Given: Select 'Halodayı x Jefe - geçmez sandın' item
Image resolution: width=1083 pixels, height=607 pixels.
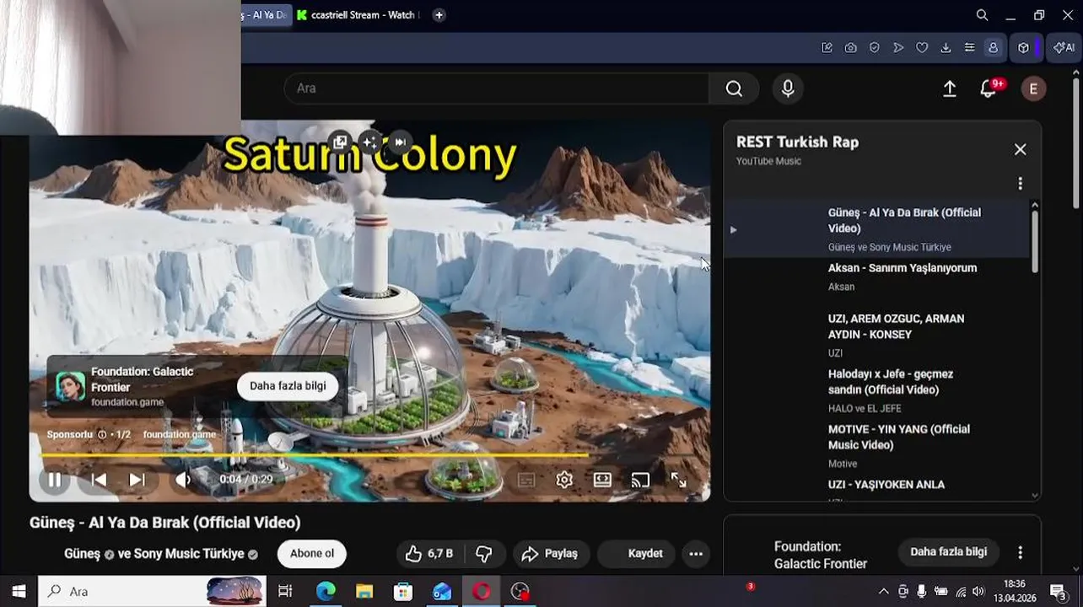Looking at the screenshot, I should pos(877,390).
